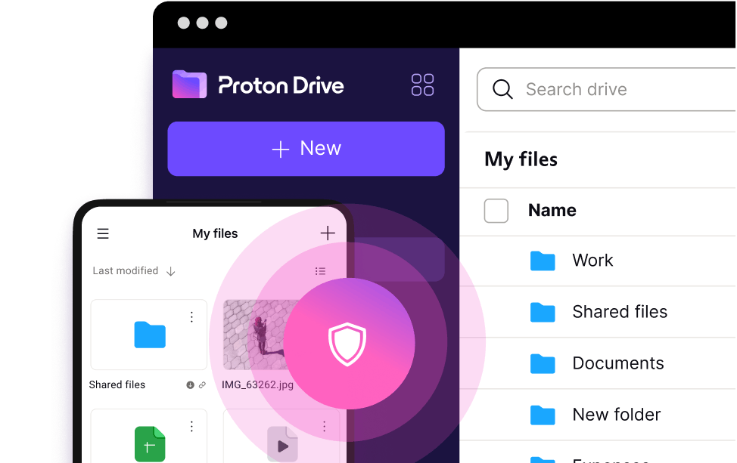Image resolution: width=737 pixels, height=463 pixels.
Task: Tap the plus icon on mobile
Action: pyautogui.click(x=328, y=233)
